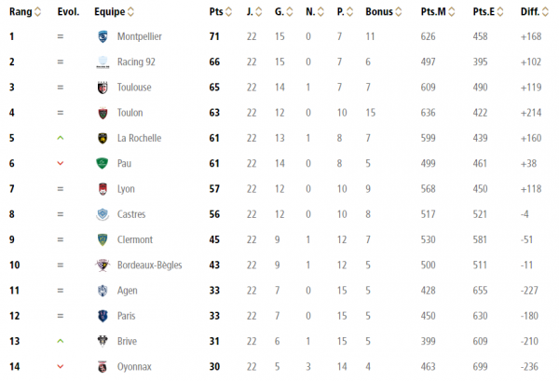
Task: Sort table by Rang column arrows
Action: 38,12
